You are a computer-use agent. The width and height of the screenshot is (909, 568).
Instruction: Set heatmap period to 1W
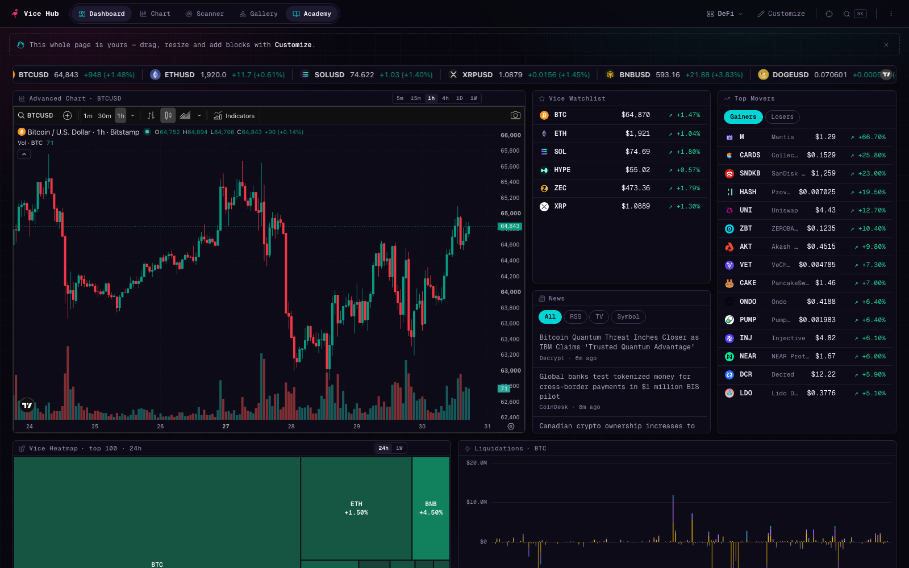click(x=399, y=448)
